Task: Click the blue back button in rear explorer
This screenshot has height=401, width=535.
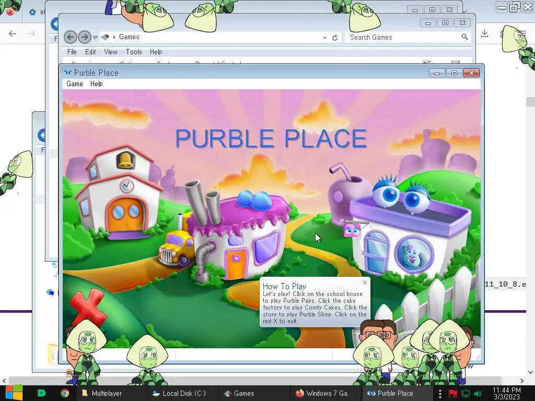Action: click(x=54, y=24)
